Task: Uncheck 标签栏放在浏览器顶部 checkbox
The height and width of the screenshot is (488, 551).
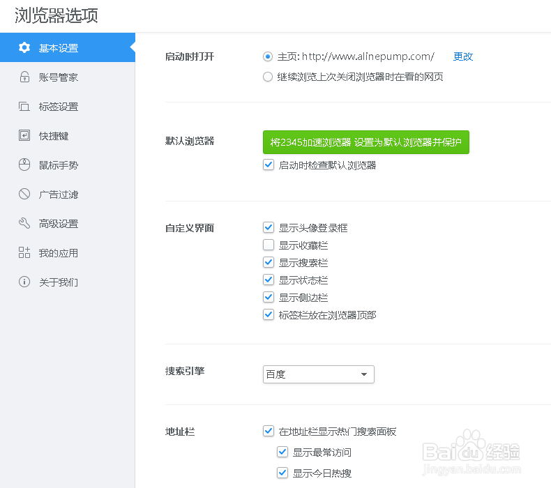Action: (x=269, y=314)
